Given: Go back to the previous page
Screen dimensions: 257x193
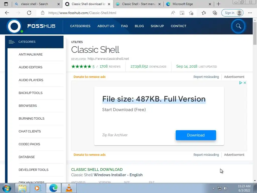Looking at the screenshot, I should pyautogui.click(x=7, y=13).
